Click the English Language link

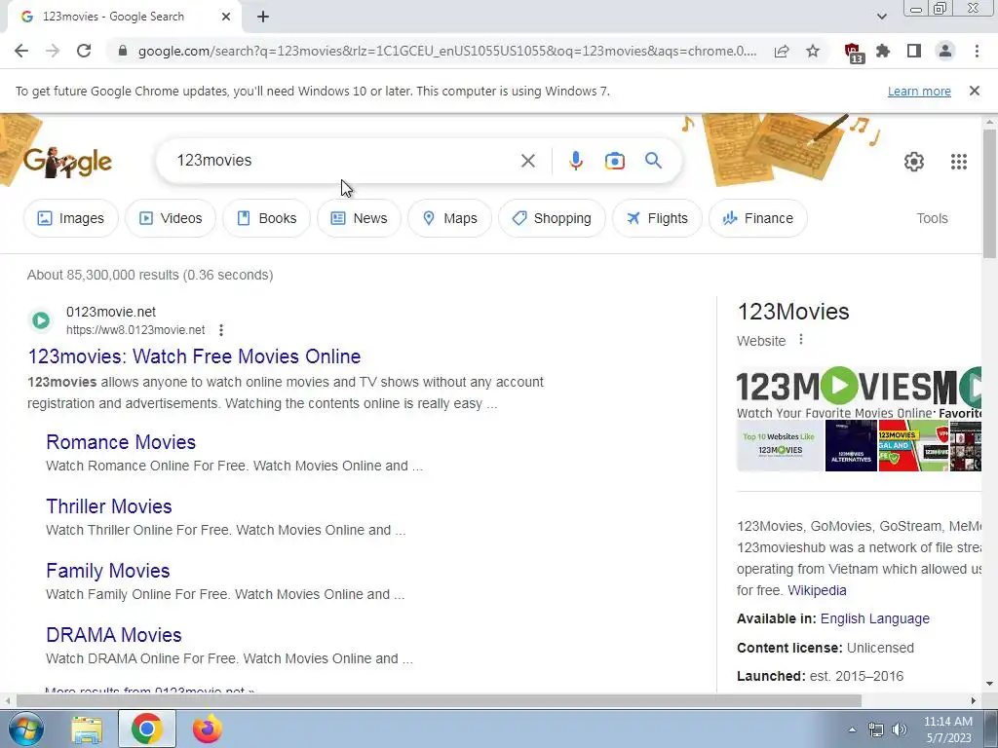pyautogui.click(x=874, y=618)
